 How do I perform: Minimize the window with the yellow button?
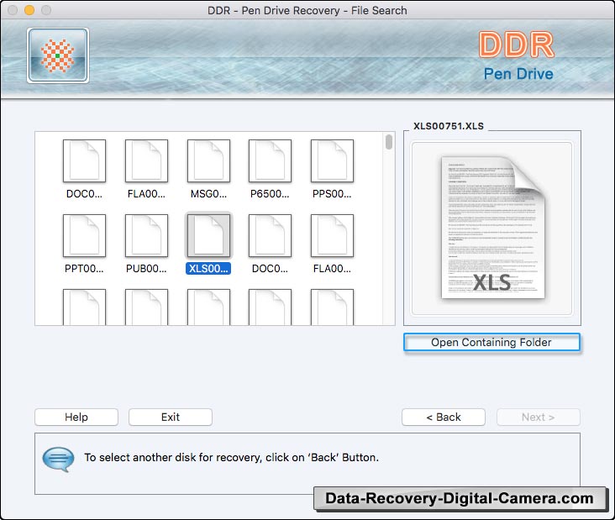click(29, 10)
